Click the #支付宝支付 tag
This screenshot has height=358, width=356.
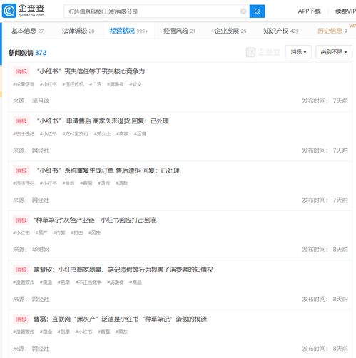click(75, 134)
